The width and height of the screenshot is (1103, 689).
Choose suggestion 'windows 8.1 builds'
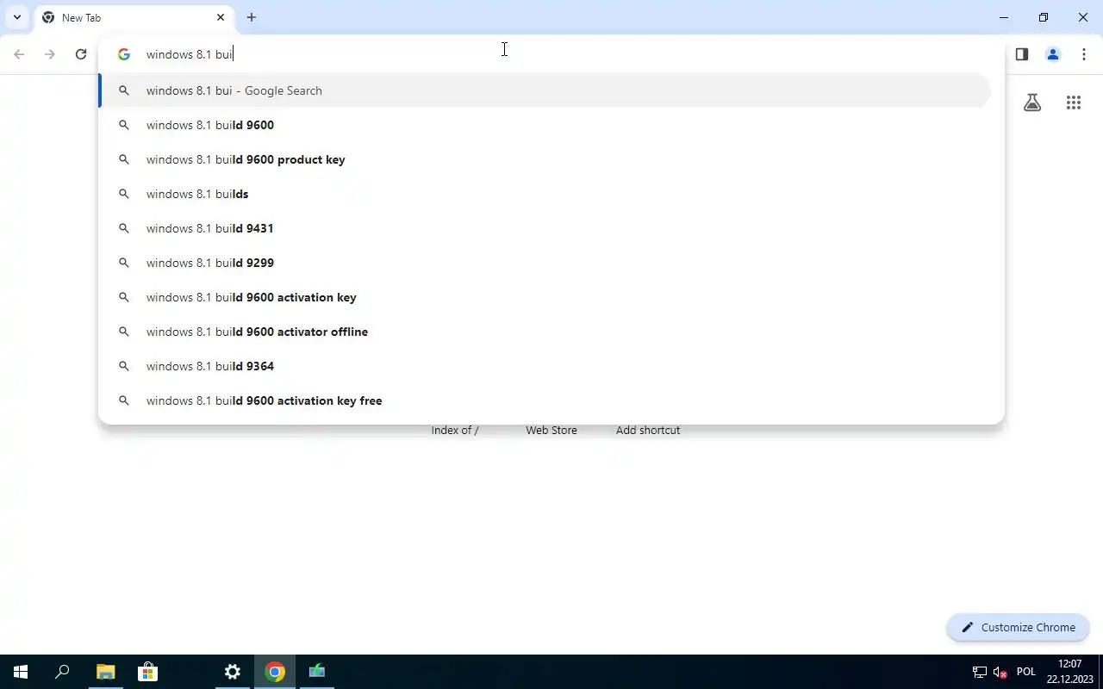click(x=545, y=194)
